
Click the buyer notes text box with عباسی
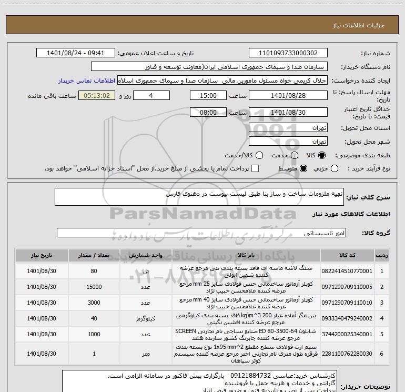[x=199, y=382]
